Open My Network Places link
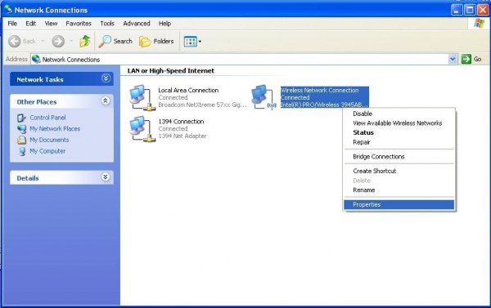 (55, 129)
